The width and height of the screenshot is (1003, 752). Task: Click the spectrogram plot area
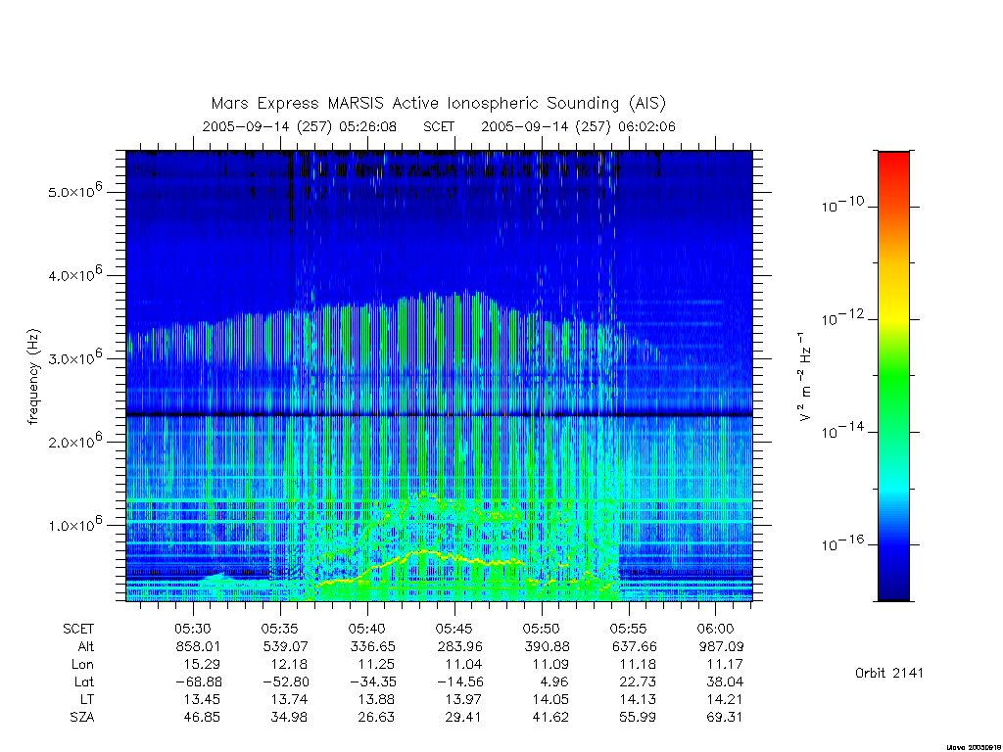tap(439, 376)
